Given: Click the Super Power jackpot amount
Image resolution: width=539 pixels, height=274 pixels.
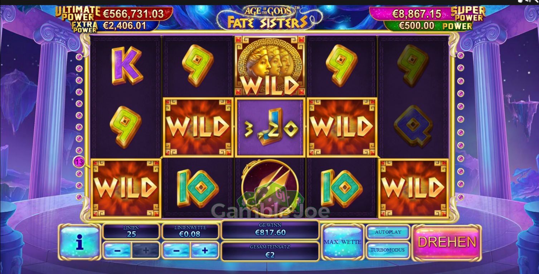Looking at the screenshot, I should tap(417, 14).
